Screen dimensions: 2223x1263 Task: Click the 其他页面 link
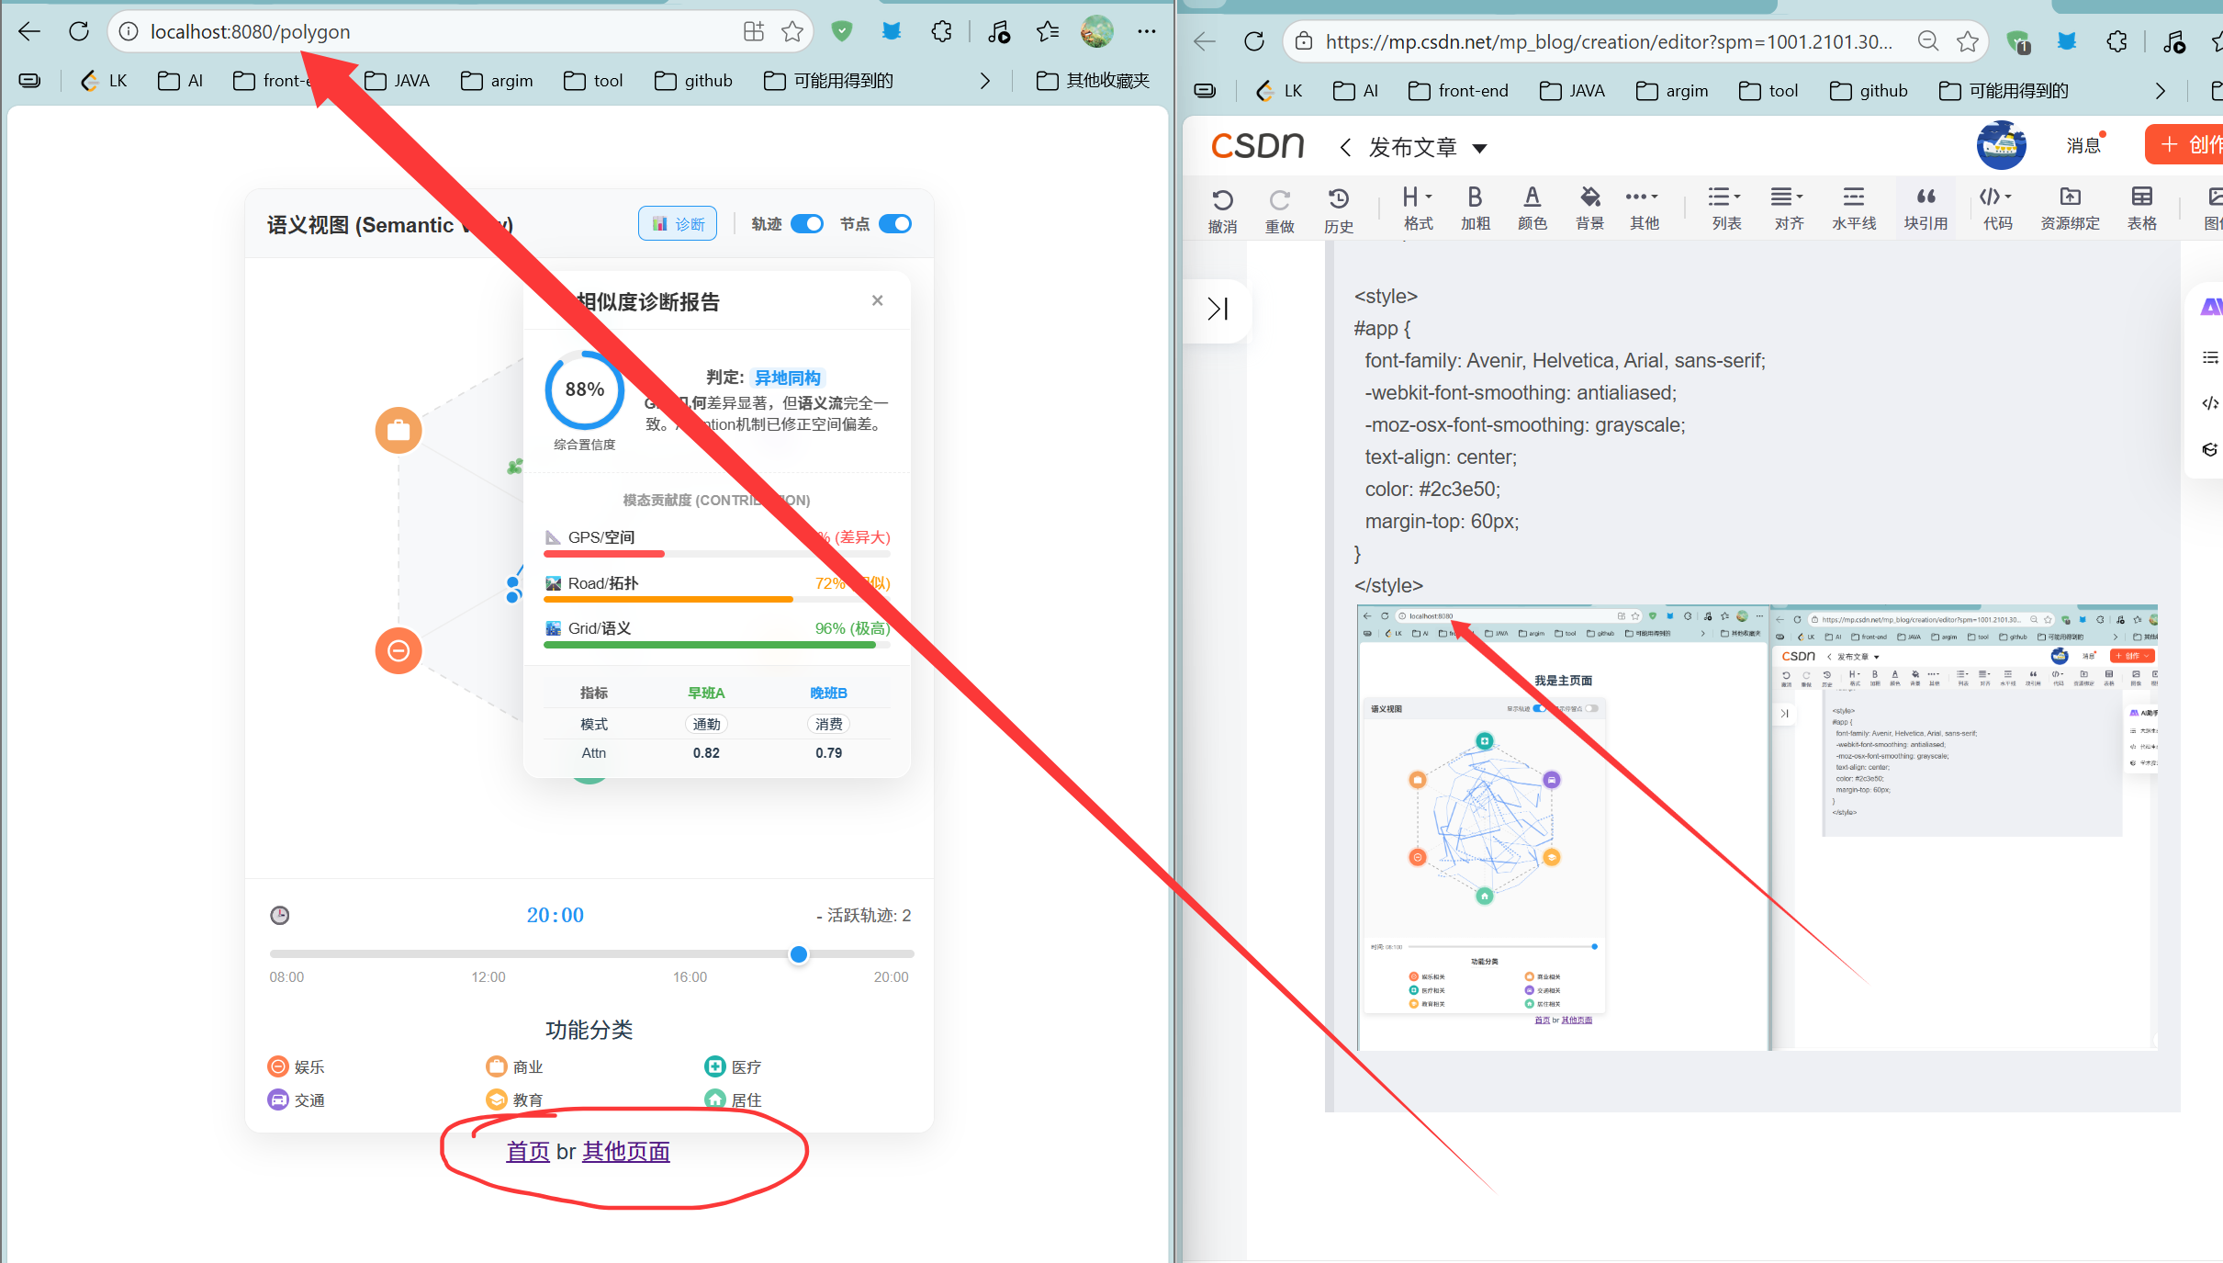tap(626, 1151)
